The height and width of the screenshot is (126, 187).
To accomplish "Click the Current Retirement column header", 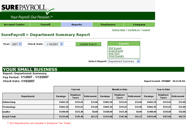I will [90, 96].
